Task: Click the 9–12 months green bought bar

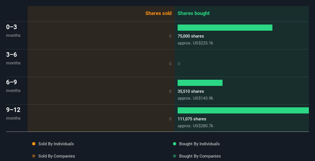Action: point(243,110)
